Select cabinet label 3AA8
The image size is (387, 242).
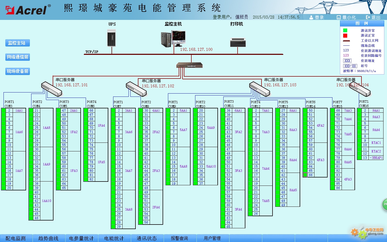[x=129, y=209]
